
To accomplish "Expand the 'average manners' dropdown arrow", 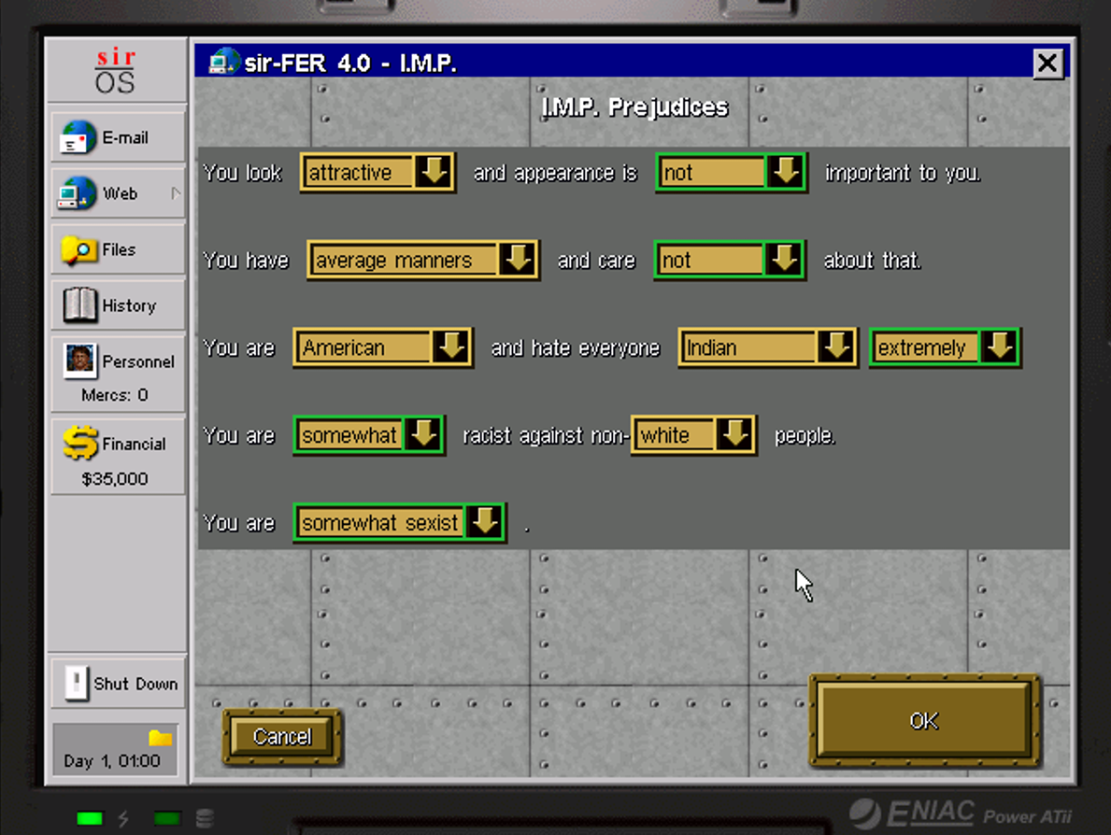I will [x=518, y=260].
